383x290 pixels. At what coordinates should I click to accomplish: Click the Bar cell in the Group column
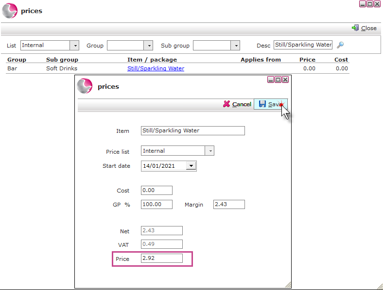[x=12, y=68]
